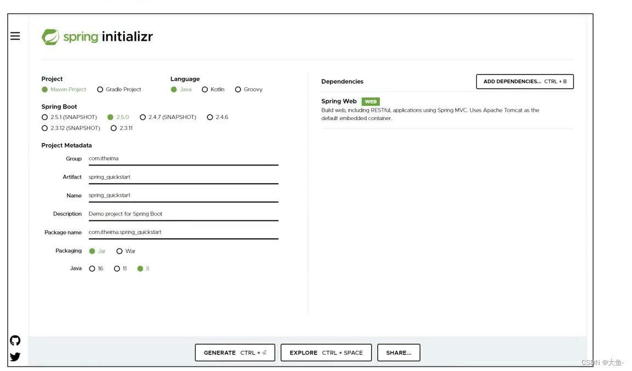This screenshot has width=632, height=371.
Task: Choose Java version 16
Action: (x=96, y=269)
